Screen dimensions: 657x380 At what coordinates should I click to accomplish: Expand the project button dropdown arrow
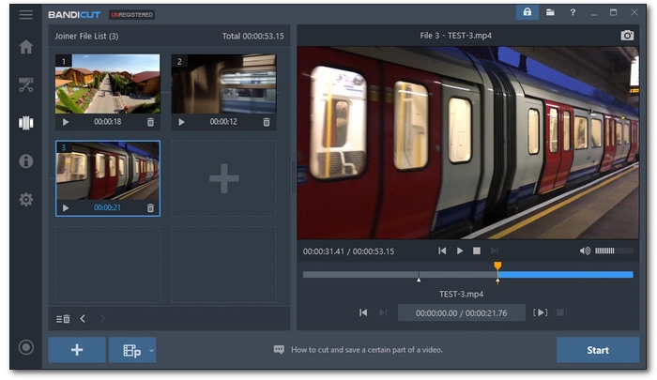pos(152,350)
